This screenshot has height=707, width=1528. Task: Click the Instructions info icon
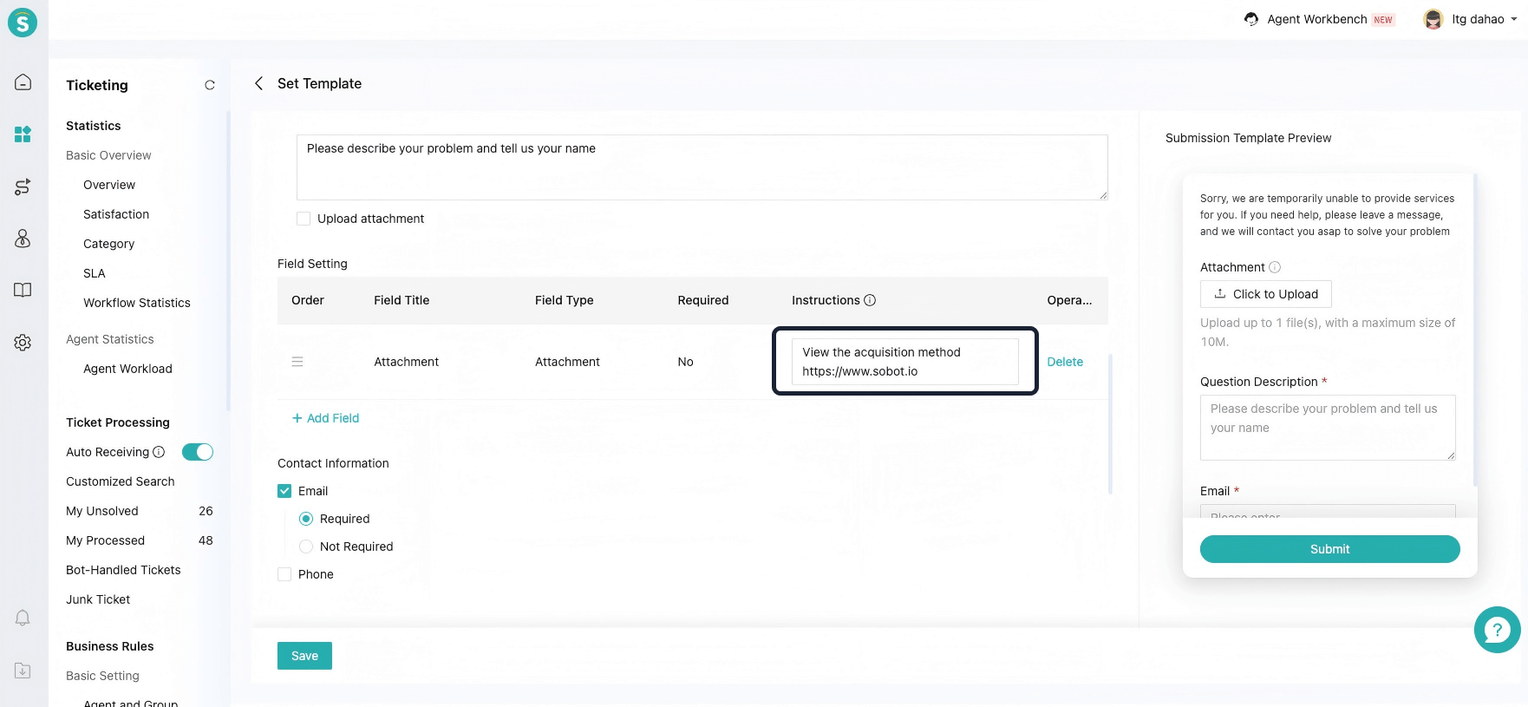click(870, 300)
